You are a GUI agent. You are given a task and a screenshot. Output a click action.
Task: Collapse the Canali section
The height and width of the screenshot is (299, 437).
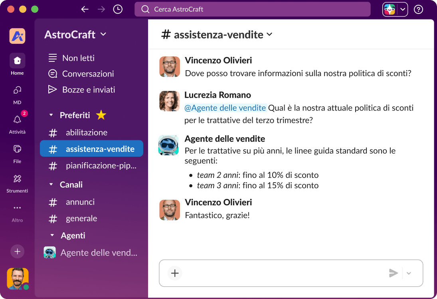coord(52,184)
